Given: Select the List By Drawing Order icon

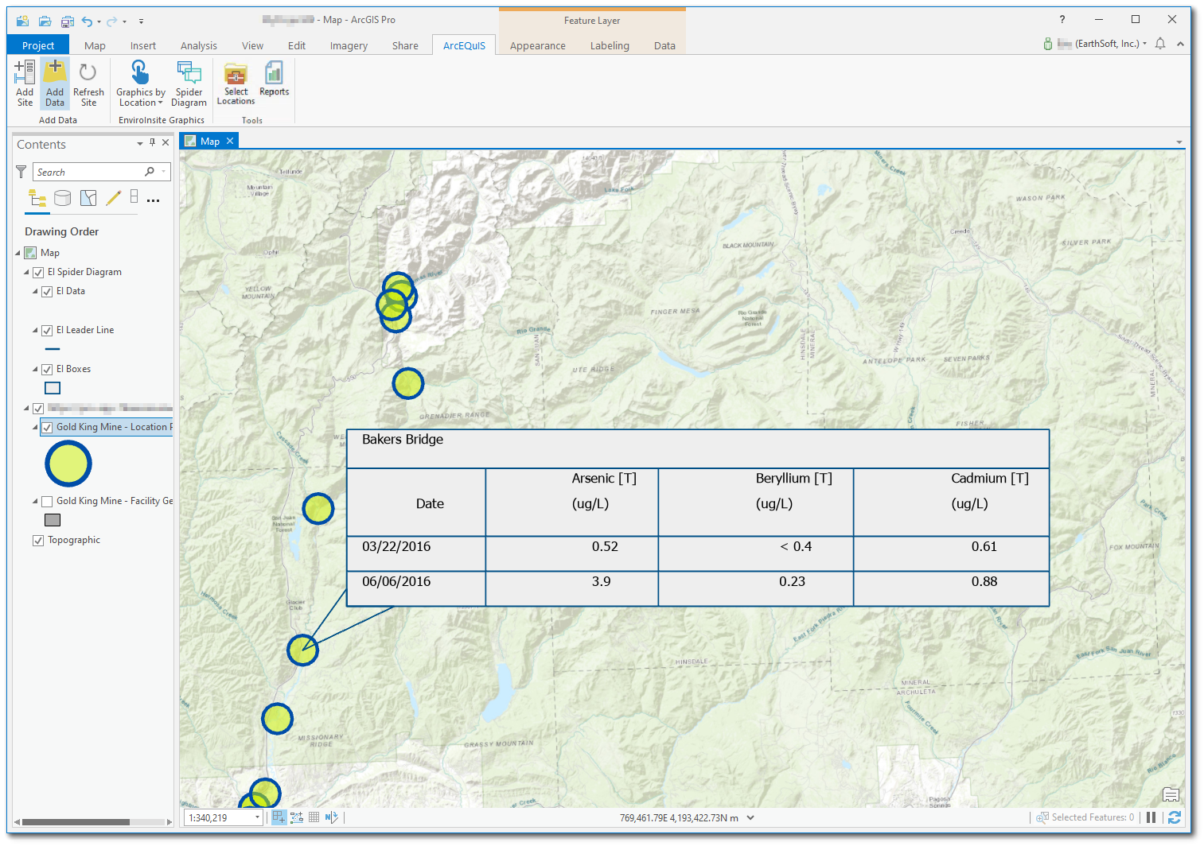Looking at the screenshot, I should click(x=37, y=197).
